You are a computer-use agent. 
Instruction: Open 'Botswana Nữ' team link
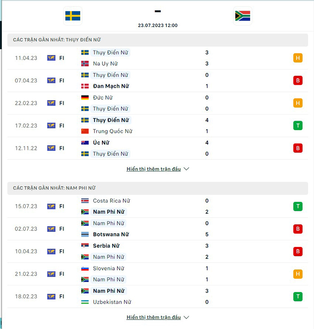pyautogui.click(x=111, y=234)
